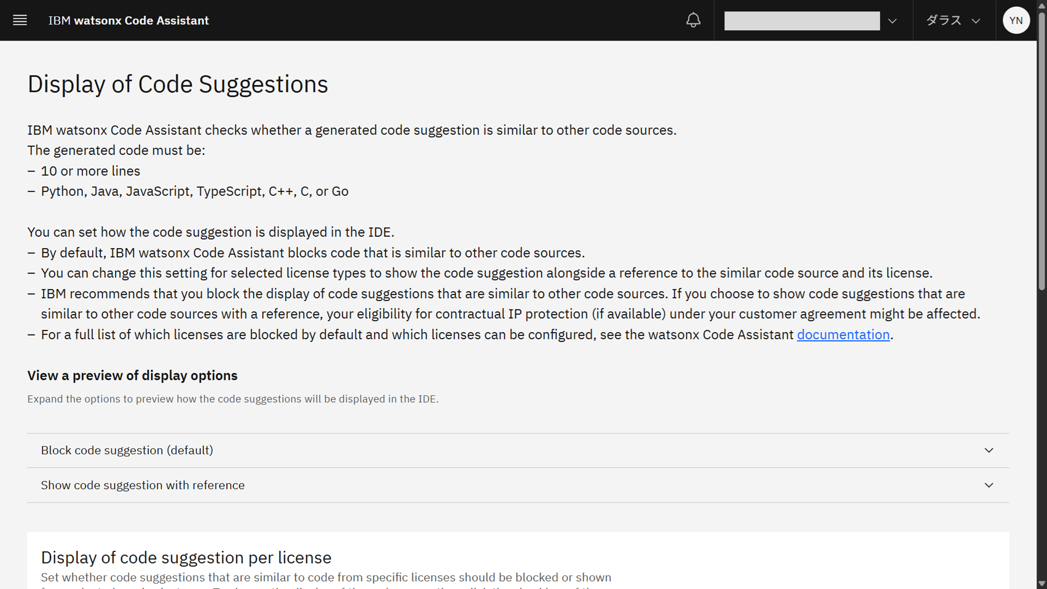Open the hamburger navigation menu
This screenshot has width=1047, height=589.
[20, 20]
